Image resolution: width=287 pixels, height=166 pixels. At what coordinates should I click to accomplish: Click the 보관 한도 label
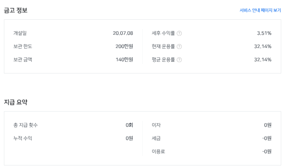(x=22, y=46)
